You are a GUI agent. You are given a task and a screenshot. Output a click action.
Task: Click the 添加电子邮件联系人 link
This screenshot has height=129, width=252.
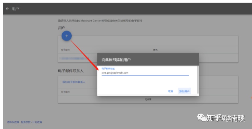pos(74,82)
